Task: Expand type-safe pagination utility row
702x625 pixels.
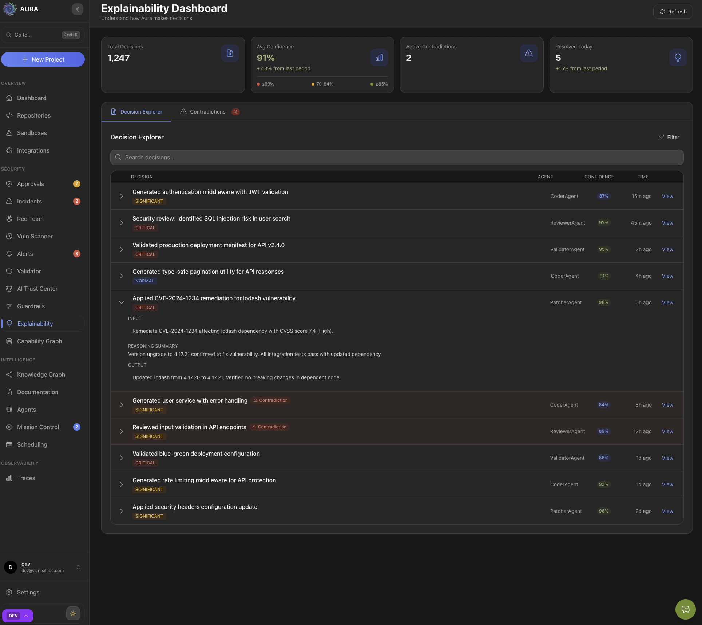Action: coord(122,276)
